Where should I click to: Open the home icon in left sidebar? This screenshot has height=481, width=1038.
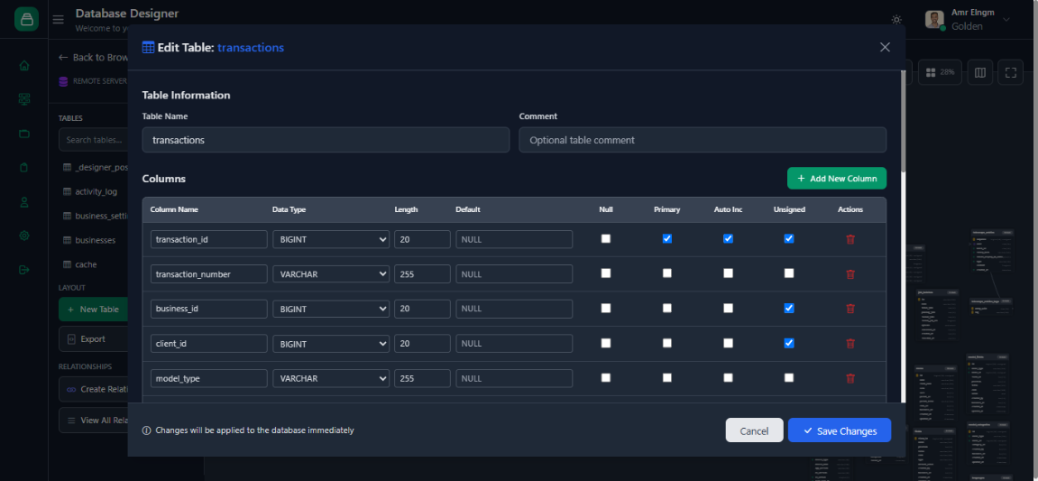click(24, 65)
